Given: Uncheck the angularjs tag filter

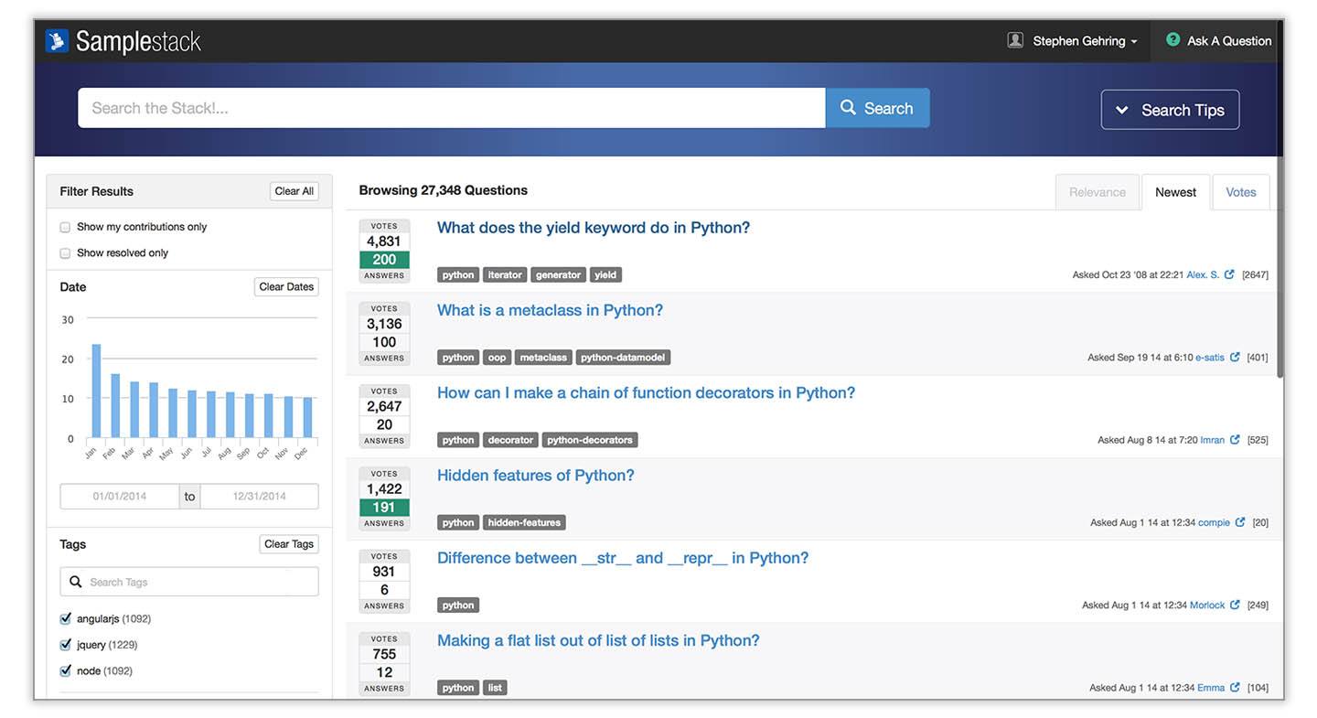Looking at the screenshot, I should (65, 619).
